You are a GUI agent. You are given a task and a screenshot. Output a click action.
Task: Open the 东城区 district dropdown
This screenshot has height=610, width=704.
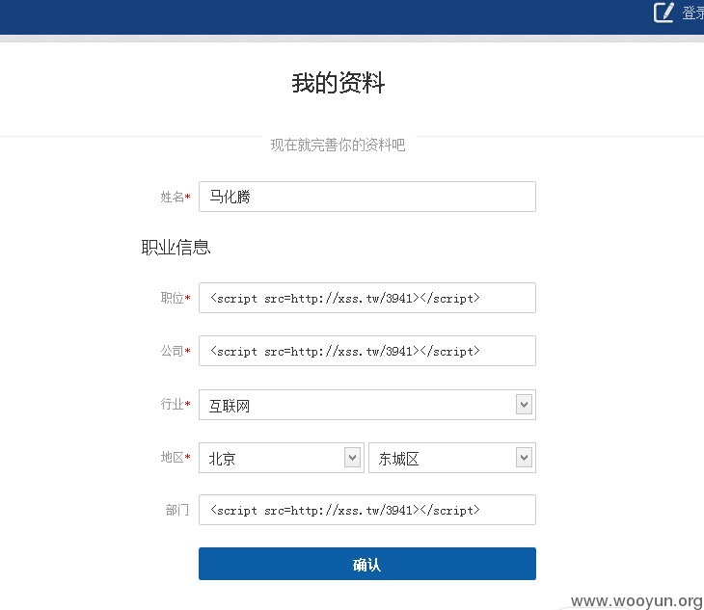[x=452, y=458]
